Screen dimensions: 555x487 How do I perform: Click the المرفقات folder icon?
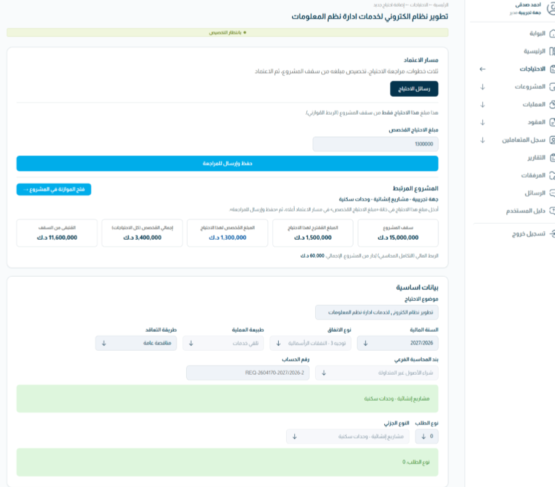click(552, 175)
